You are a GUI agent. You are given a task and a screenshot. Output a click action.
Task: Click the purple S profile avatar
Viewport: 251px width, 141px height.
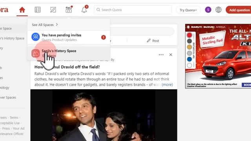(208, 10)
